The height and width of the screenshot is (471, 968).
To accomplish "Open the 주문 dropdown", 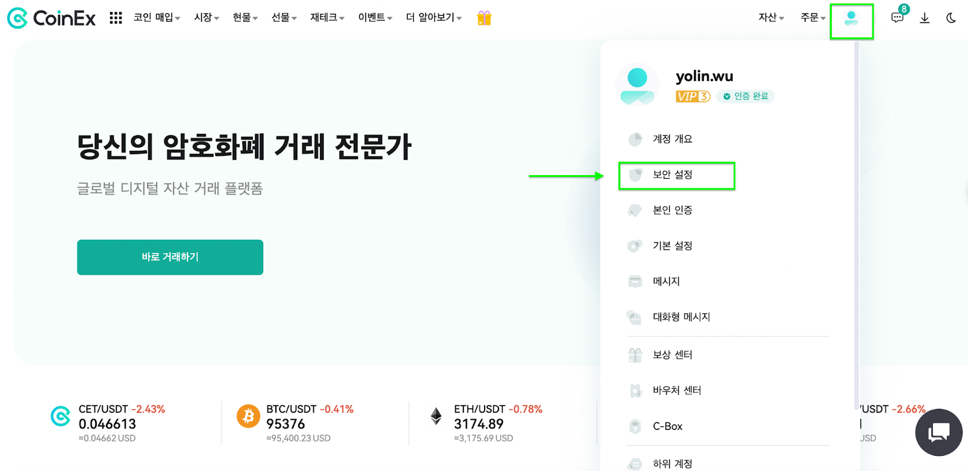I will (x=809, y=18).
